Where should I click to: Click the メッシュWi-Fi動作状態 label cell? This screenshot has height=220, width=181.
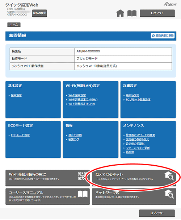click(42, 66)
